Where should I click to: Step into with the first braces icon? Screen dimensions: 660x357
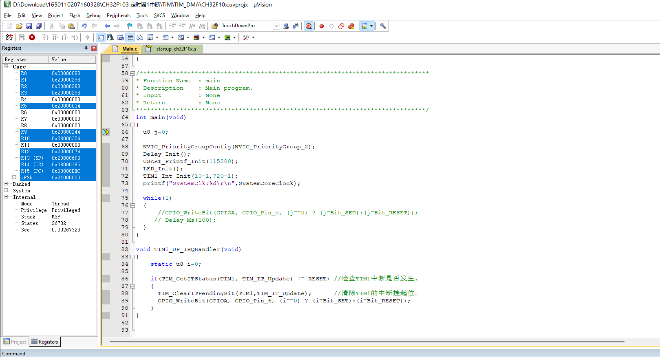click(45, 37)
